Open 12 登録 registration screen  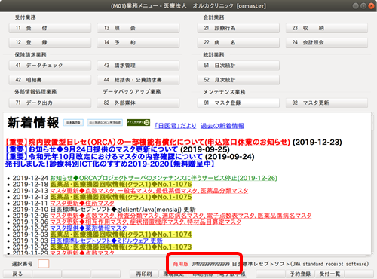50,42
